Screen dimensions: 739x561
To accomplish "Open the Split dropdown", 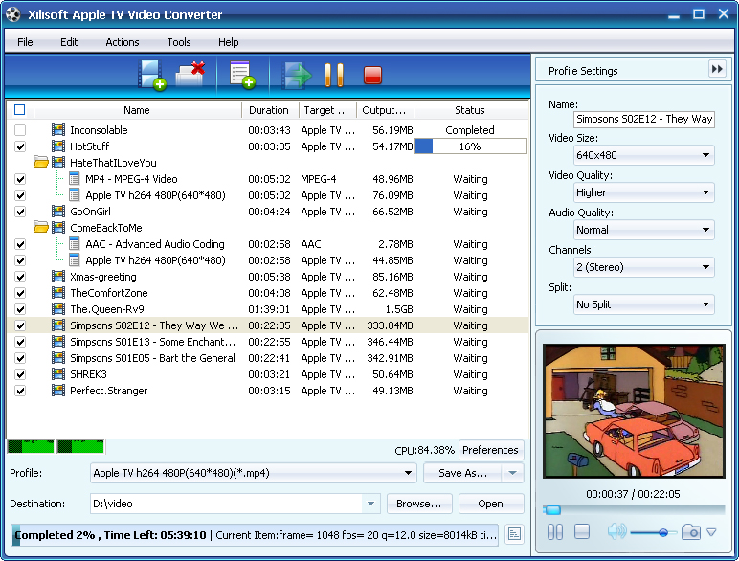I will coord(644,304).
